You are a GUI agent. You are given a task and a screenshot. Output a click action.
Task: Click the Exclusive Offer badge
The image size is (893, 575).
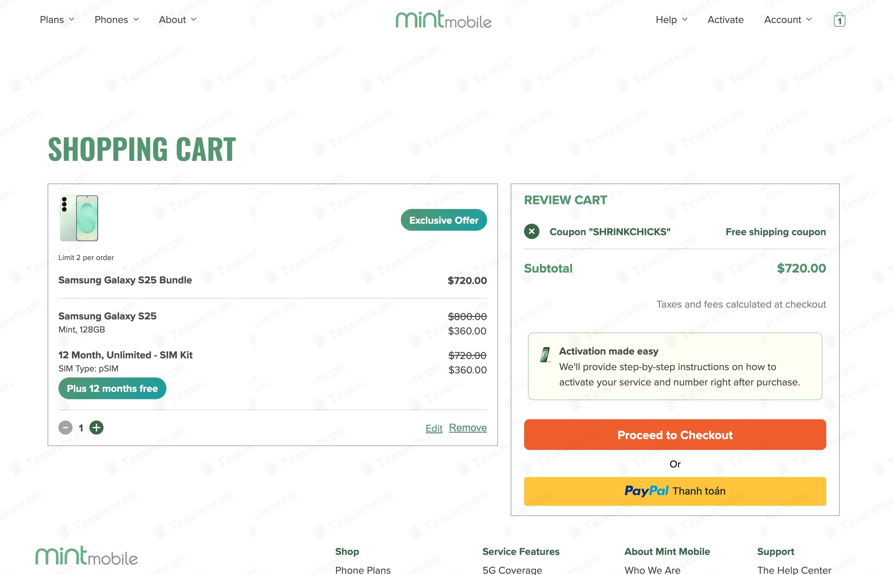[x=444, y=220]
